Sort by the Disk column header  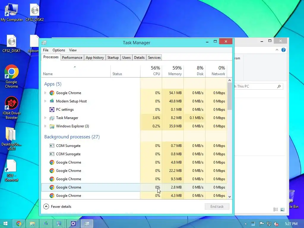(194, 71)
